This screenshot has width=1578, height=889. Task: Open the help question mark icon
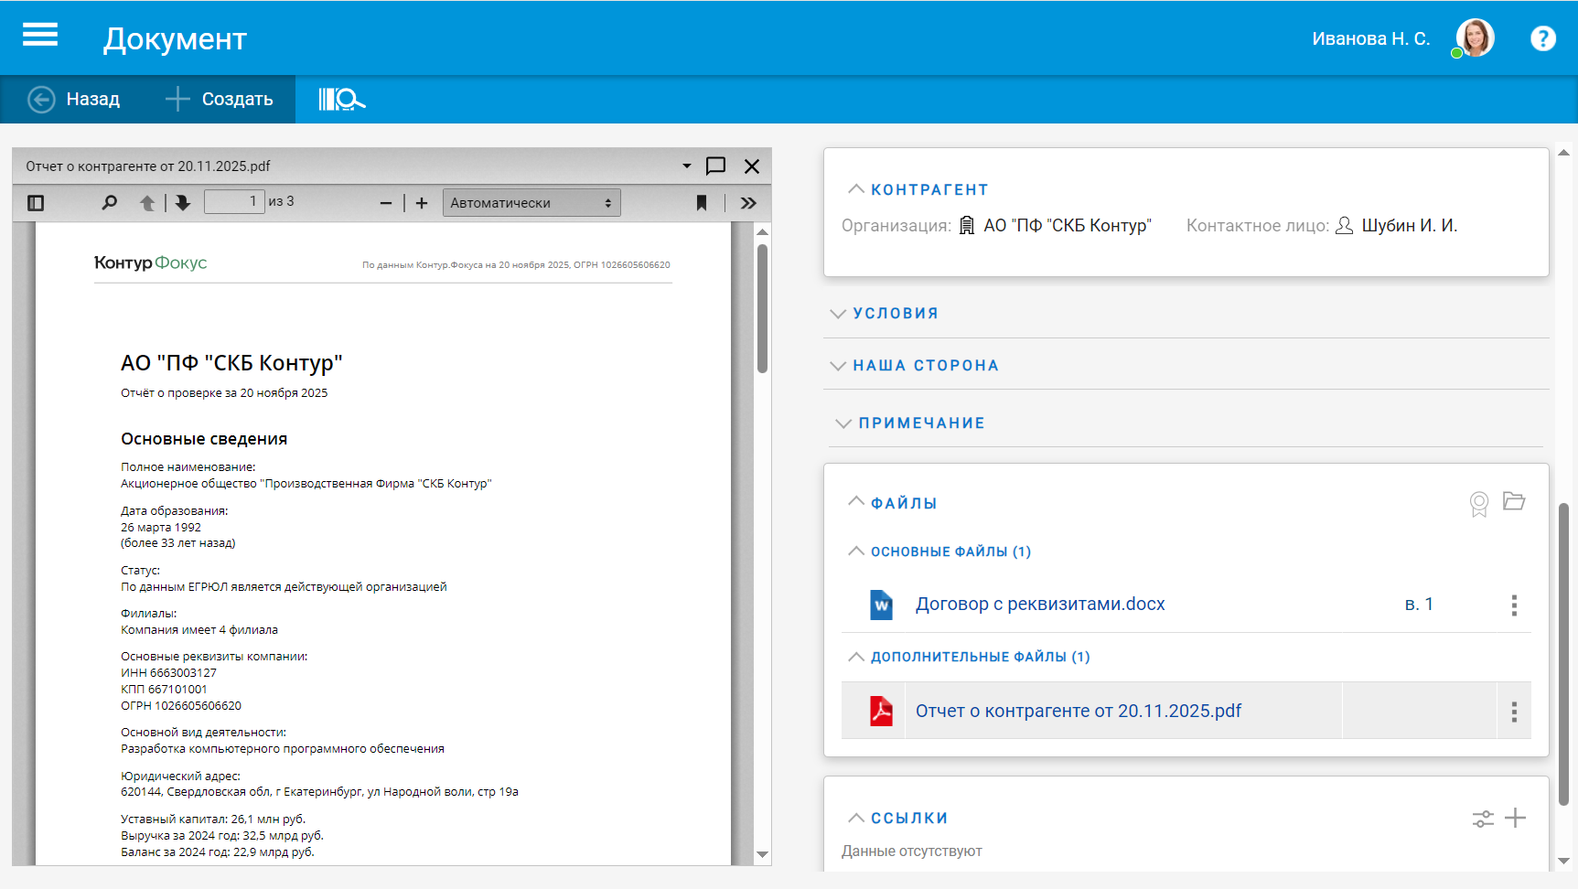pyautogui.click(x=1542, y=38)
